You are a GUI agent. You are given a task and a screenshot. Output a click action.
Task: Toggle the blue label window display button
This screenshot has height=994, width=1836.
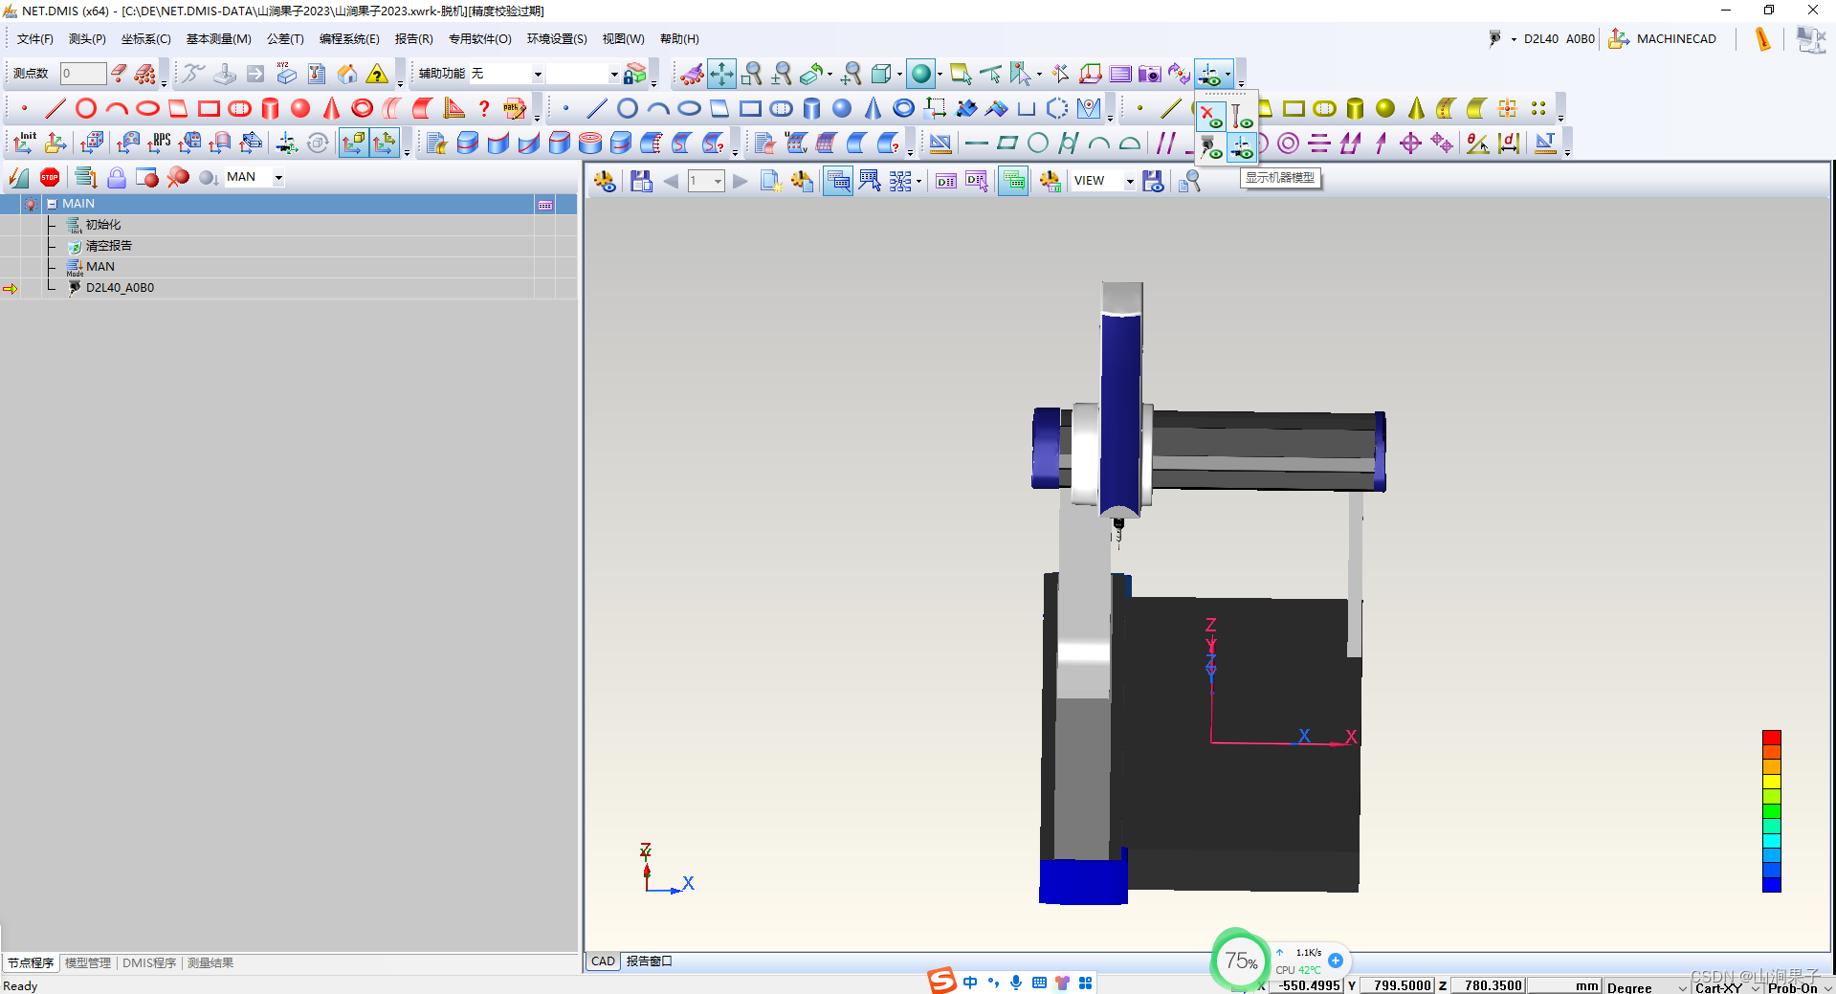(838, 181)
